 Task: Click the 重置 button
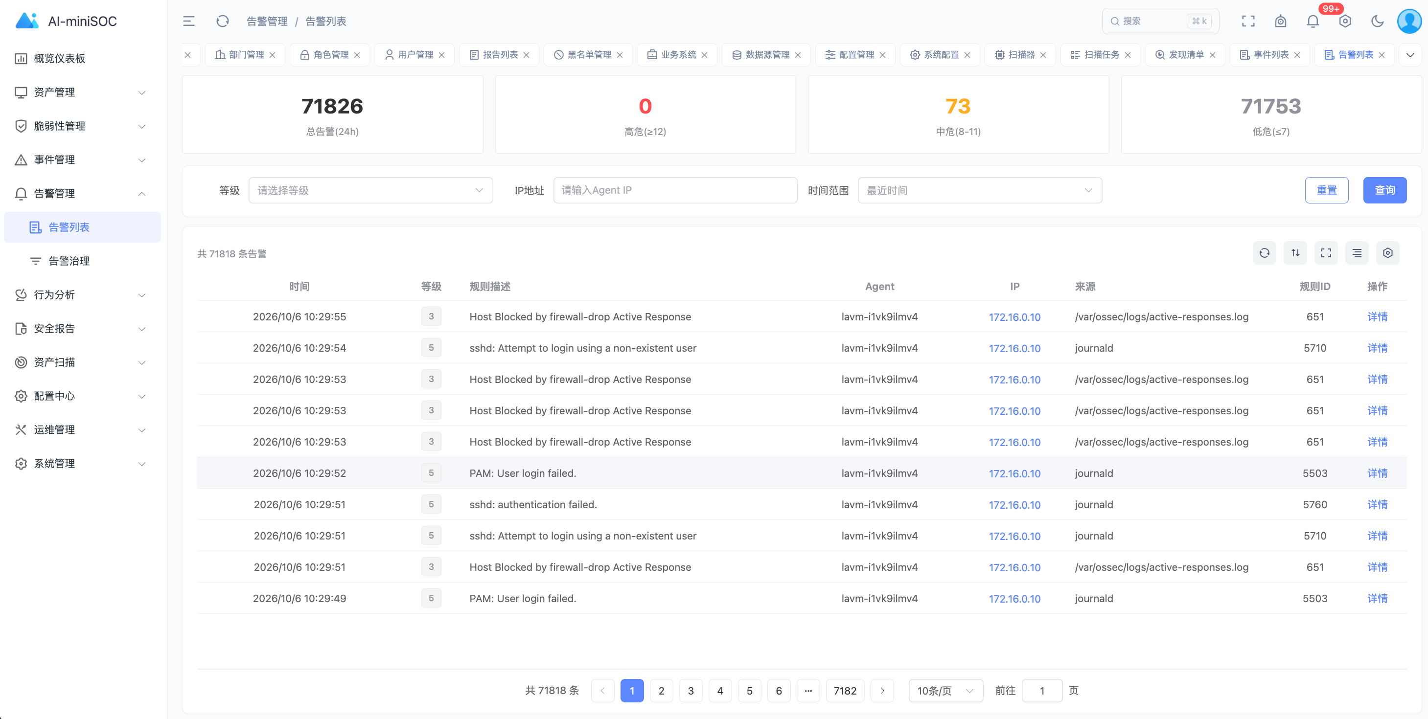coord(1327,190)
